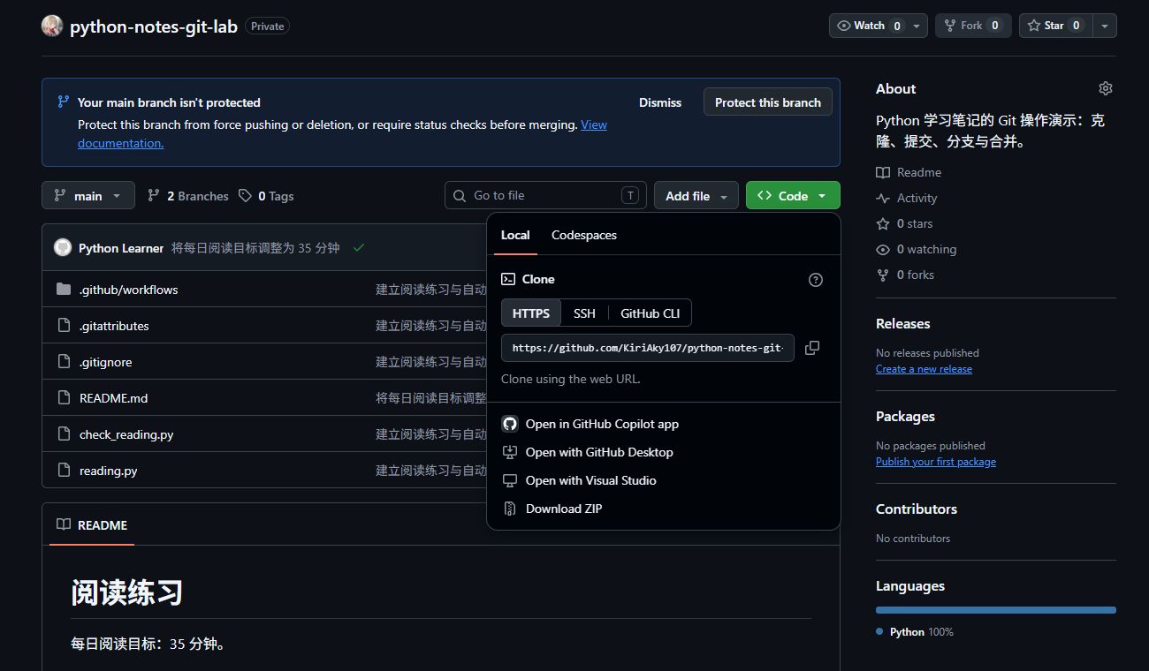Viewport: 1149px width, 671px height.
Task: Switch to the Codespaces tab
Action: pyautogui.click(x=584, y=235)
